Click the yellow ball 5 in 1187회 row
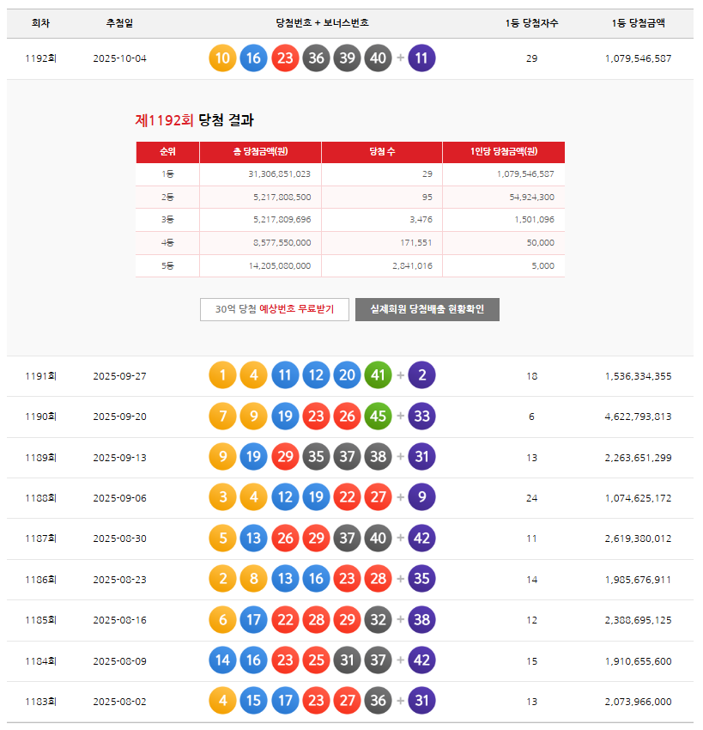This screenshot has height=730, width=703. coord(222,538)
